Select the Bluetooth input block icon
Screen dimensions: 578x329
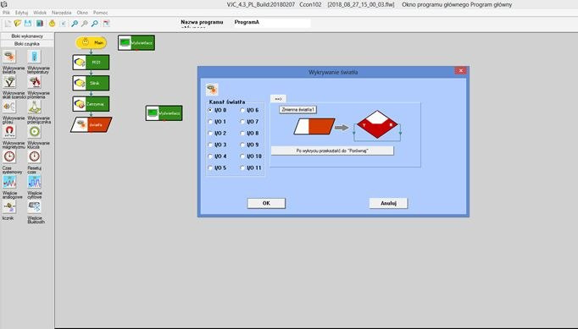click(x=34, y=206)
